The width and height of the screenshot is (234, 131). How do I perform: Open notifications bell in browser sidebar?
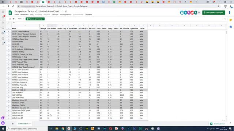[x=3, y=17]
